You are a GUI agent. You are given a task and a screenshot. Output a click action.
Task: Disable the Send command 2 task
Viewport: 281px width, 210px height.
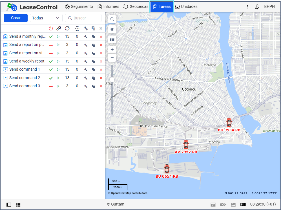51,78
